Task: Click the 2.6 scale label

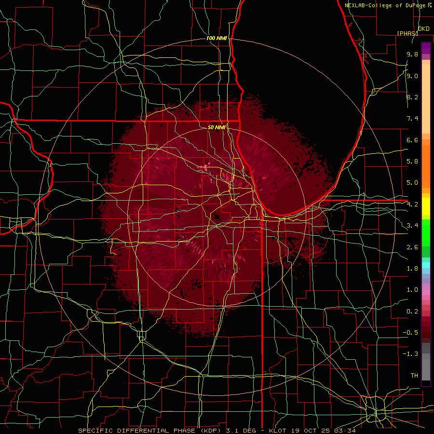Action: coord(412,247)
